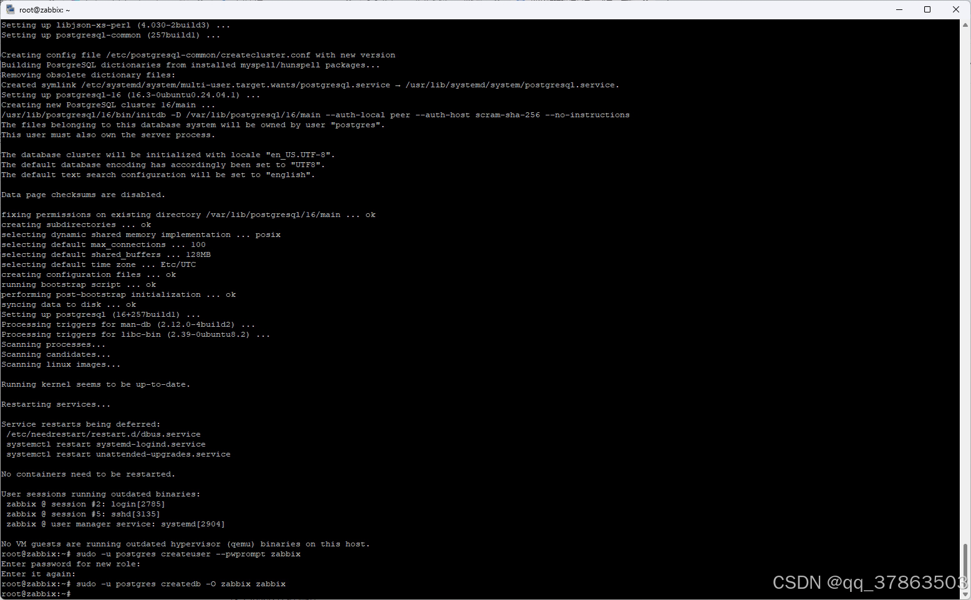
Task: Click the final empty root@zabbix:~# prompt
Action: [x=36, y=594]
